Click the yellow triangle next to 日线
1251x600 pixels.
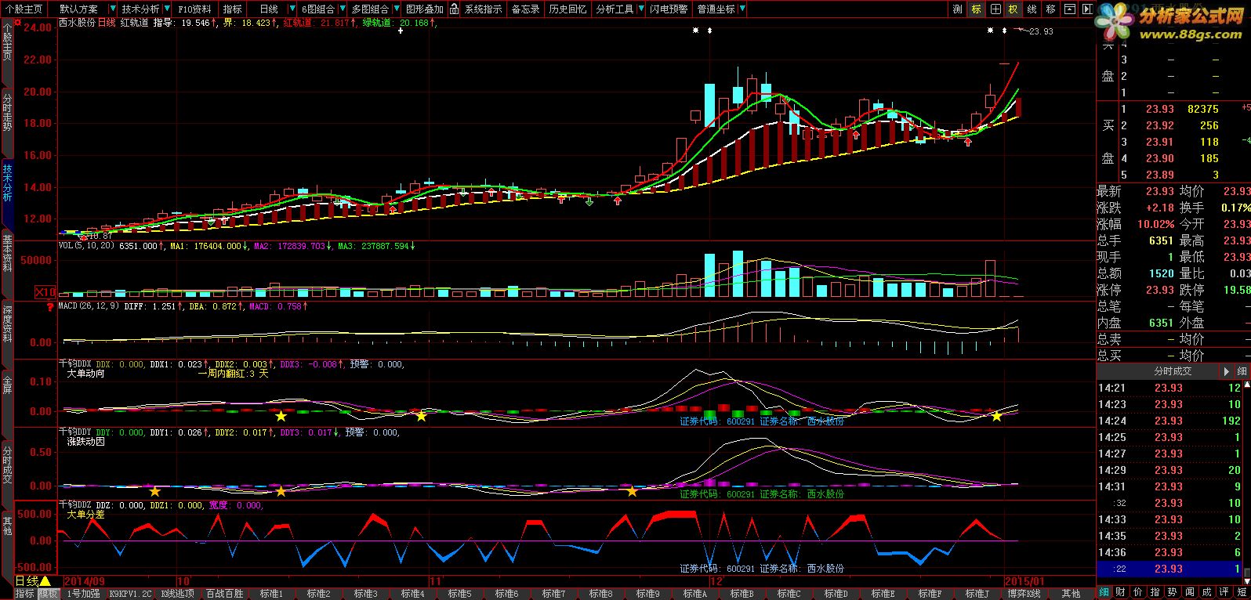click(x=45, y=581)
